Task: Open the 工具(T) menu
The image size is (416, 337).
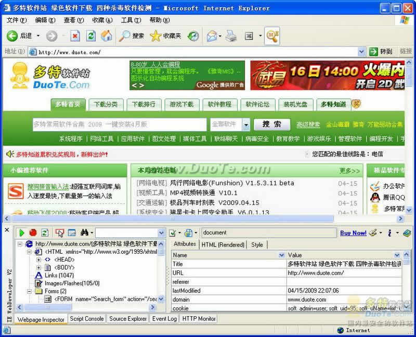Action: pos(131,20)
